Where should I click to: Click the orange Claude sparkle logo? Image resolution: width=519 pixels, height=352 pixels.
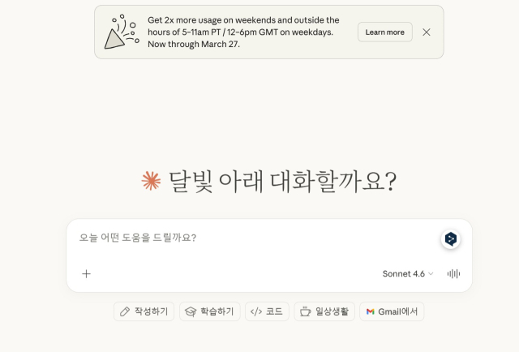pyautogui.click(x=152, y=181)
